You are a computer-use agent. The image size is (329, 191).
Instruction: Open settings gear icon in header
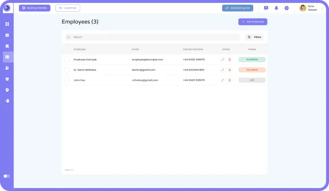pos(287,8)
